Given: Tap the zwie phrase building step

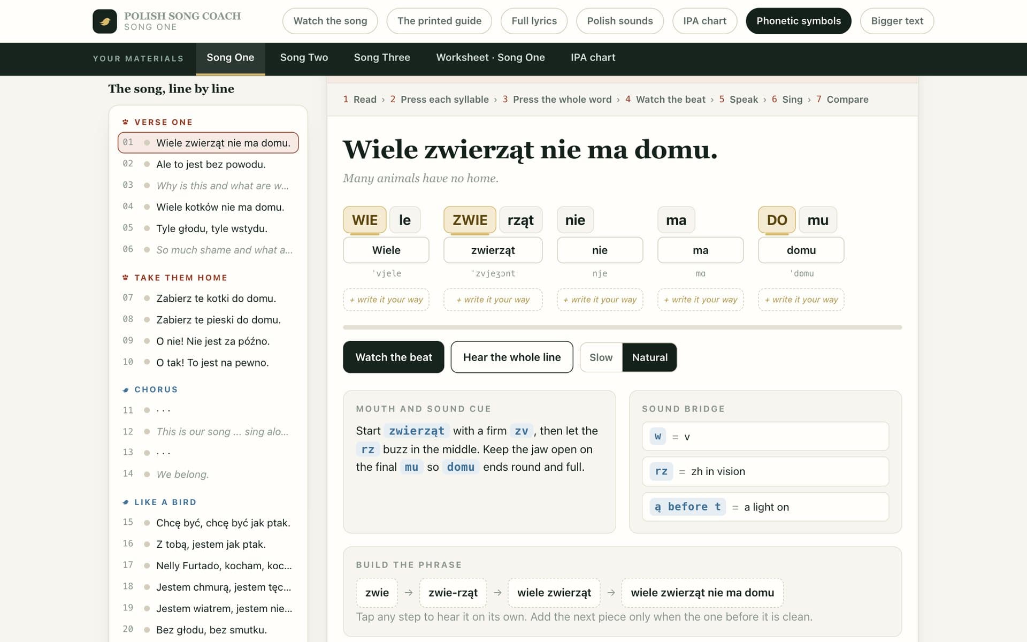Looking at the screenshot, I should 377,593.
